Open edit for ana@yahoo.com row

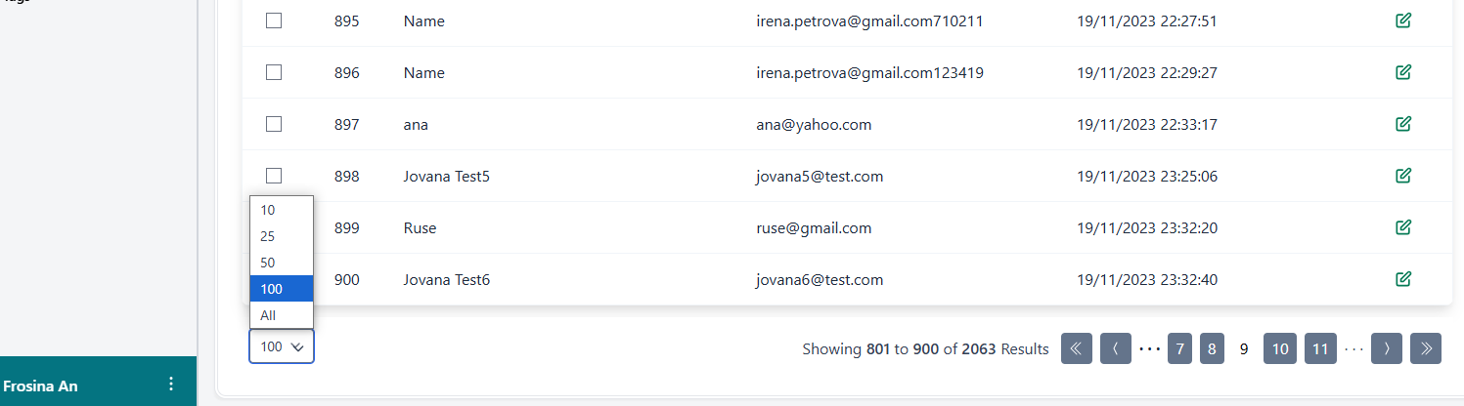click(1403, 124)
